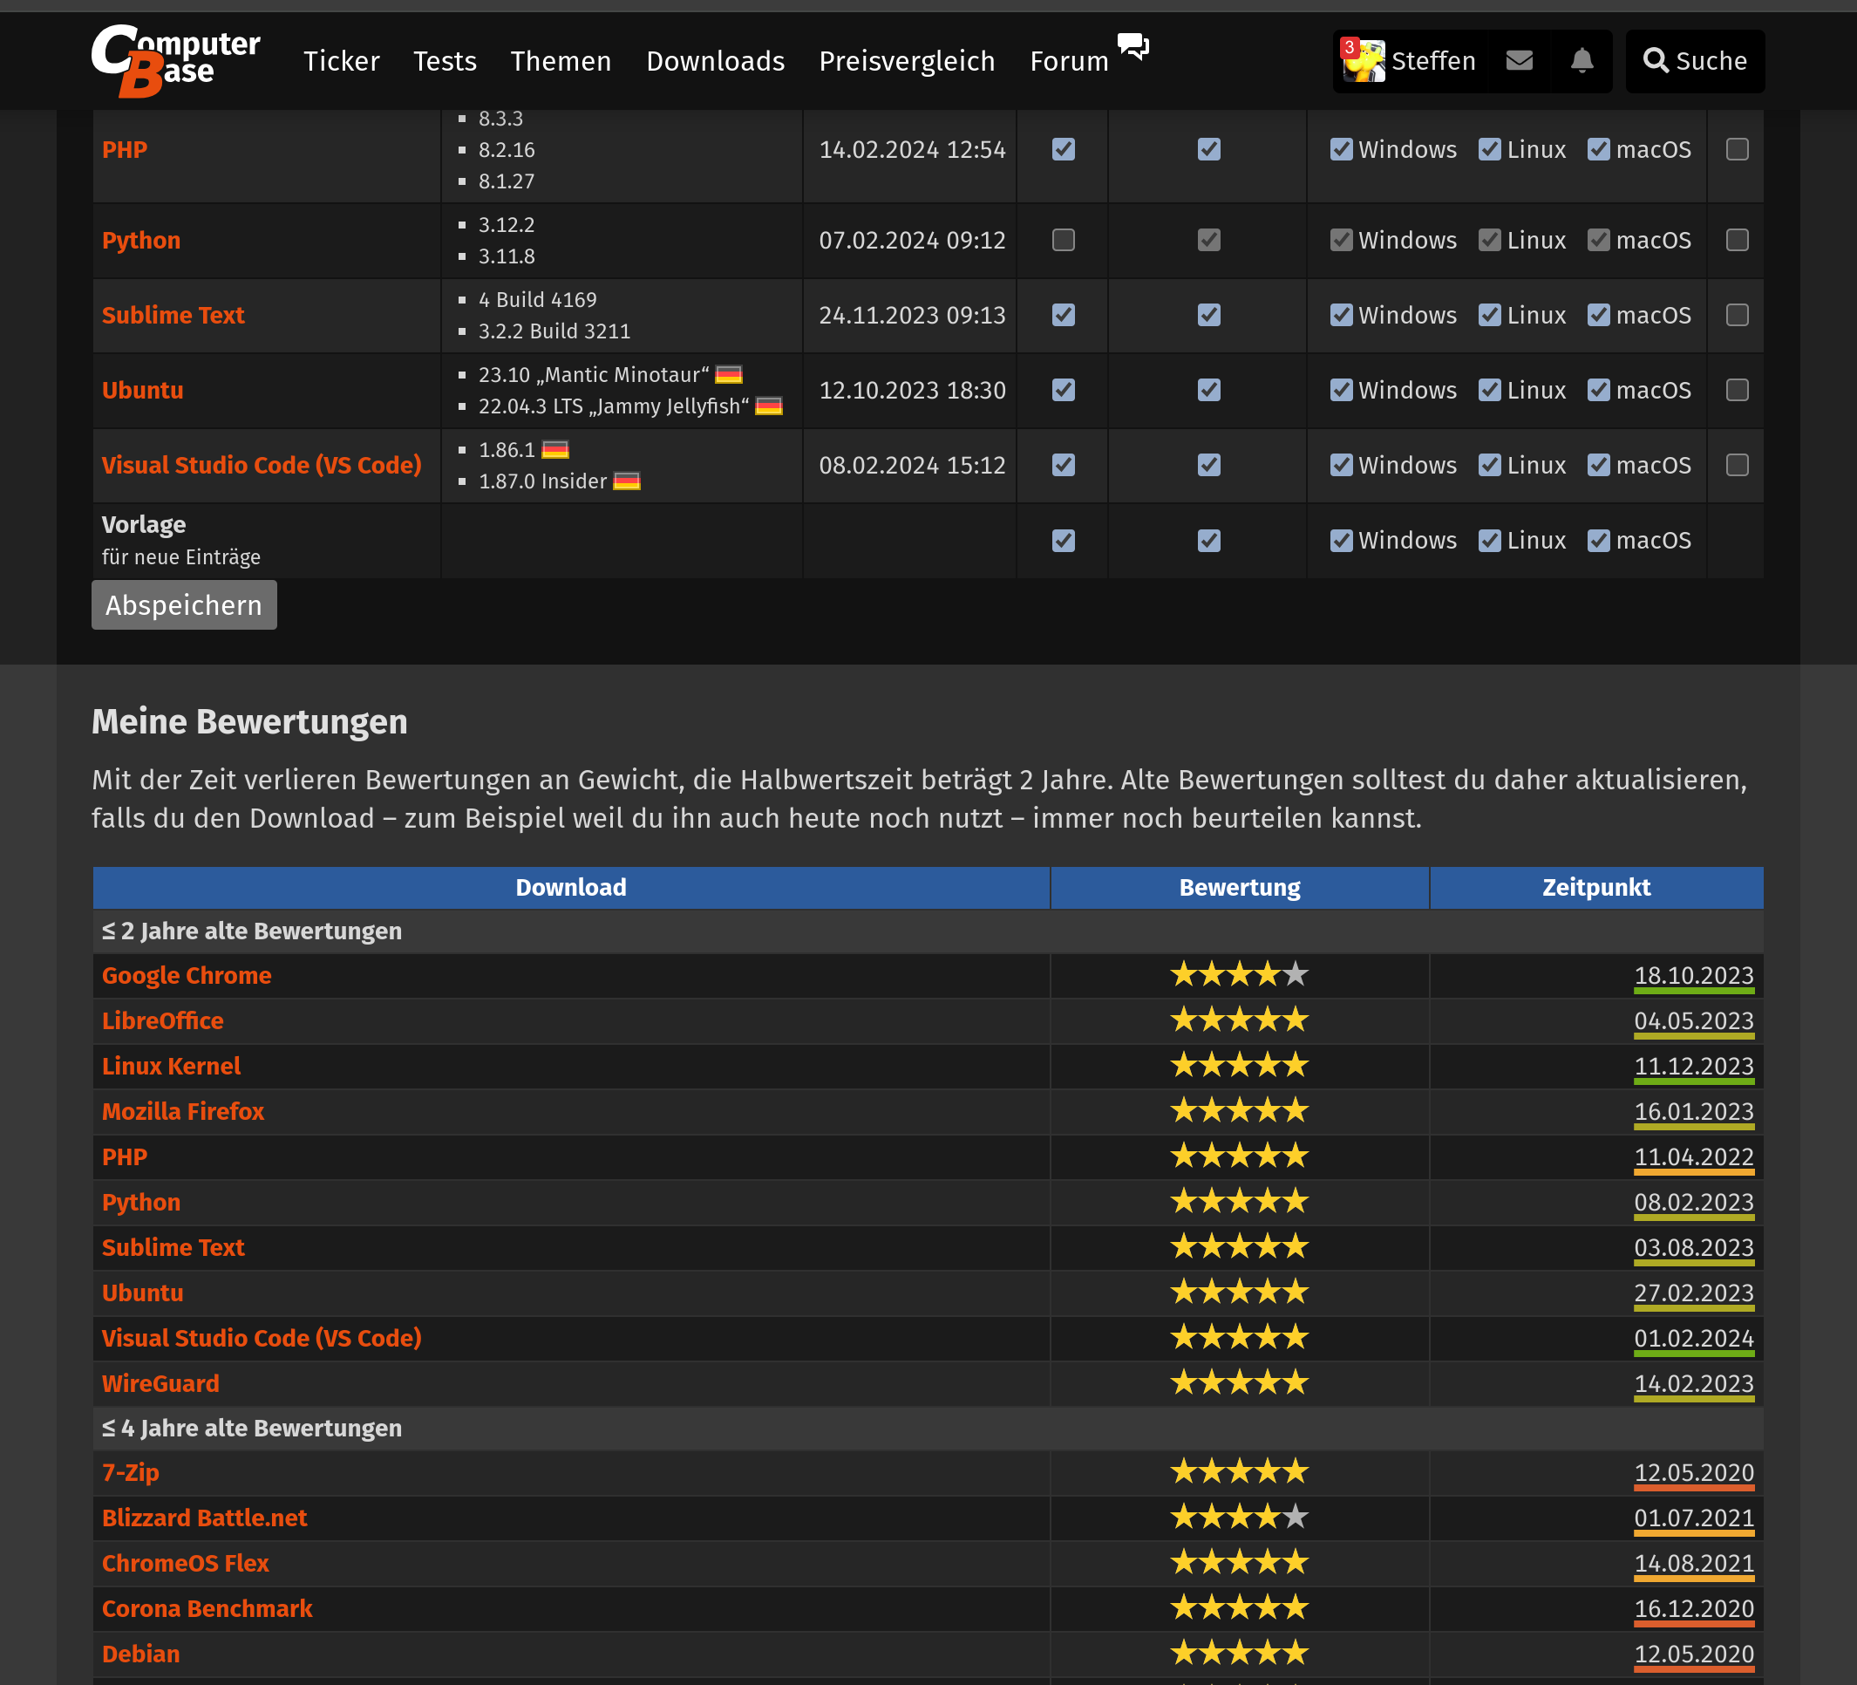This screenshot has height=1685, width=1857.
Task: Click the Blizzard Battle.net star rating
Action: [1239, 1518]
